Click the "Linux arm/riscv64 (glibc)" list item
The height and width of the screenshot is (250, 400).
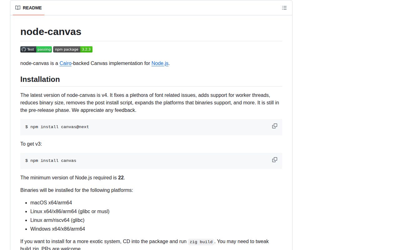click(x=57, y=220)
